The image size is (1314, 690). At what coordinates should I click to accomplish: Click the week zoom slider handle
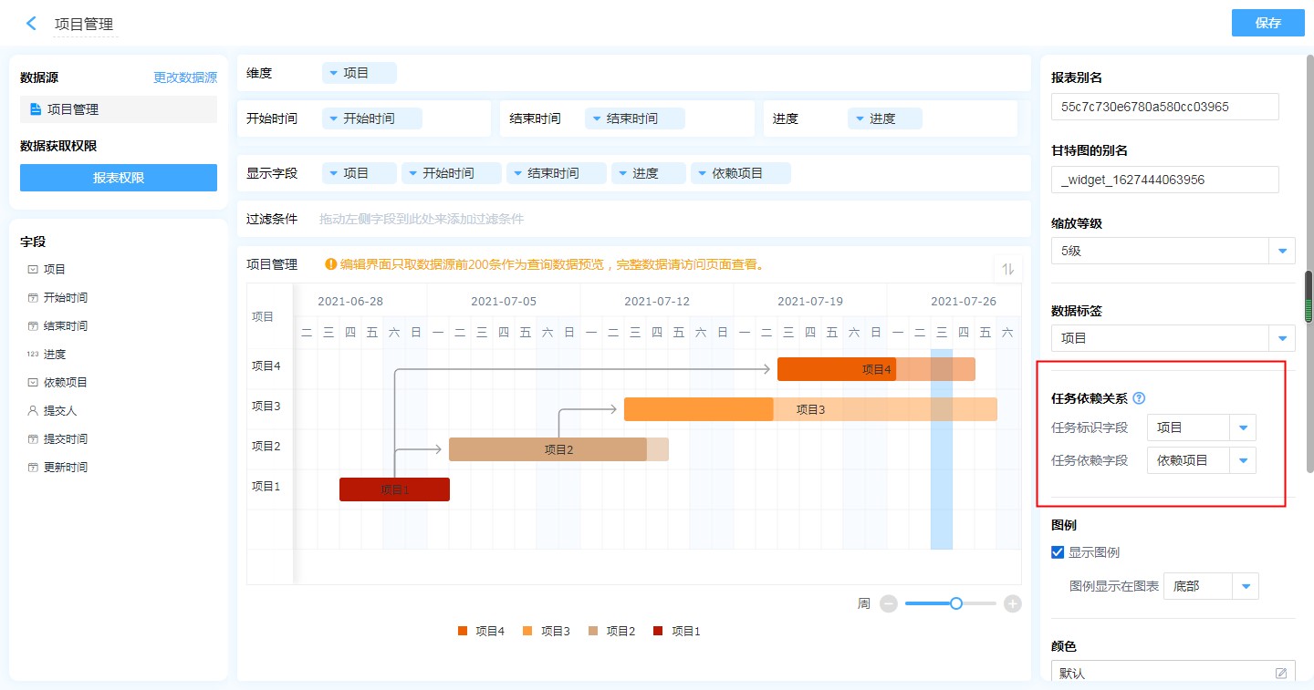955,603
